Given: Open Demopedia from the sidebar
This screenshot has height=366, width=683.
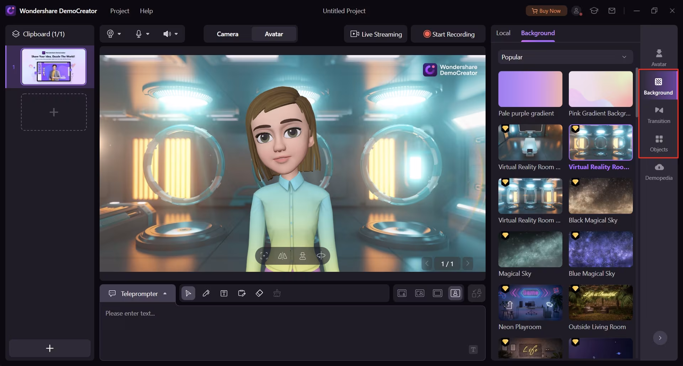Looking at the screenshot, I should (658, 171).
